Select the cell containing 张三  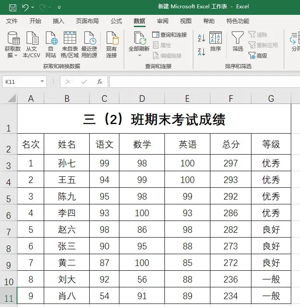[x=67, y=246]
